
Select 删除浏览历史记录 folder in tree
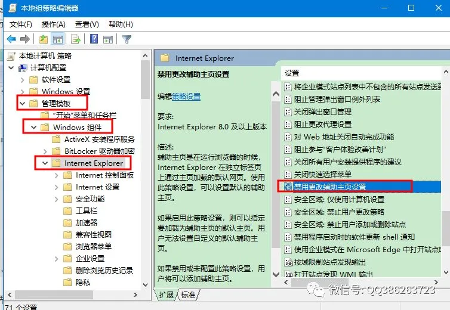104,271
